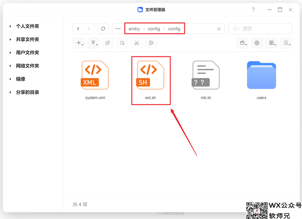Image resolution: width=302 pixels, height=219 pixels.
Task: Open the help question mark
Action: click(x=253, y=10)
